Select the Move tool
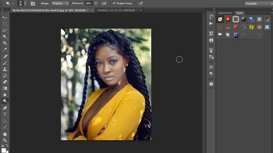273x153 pixels. 5,17
